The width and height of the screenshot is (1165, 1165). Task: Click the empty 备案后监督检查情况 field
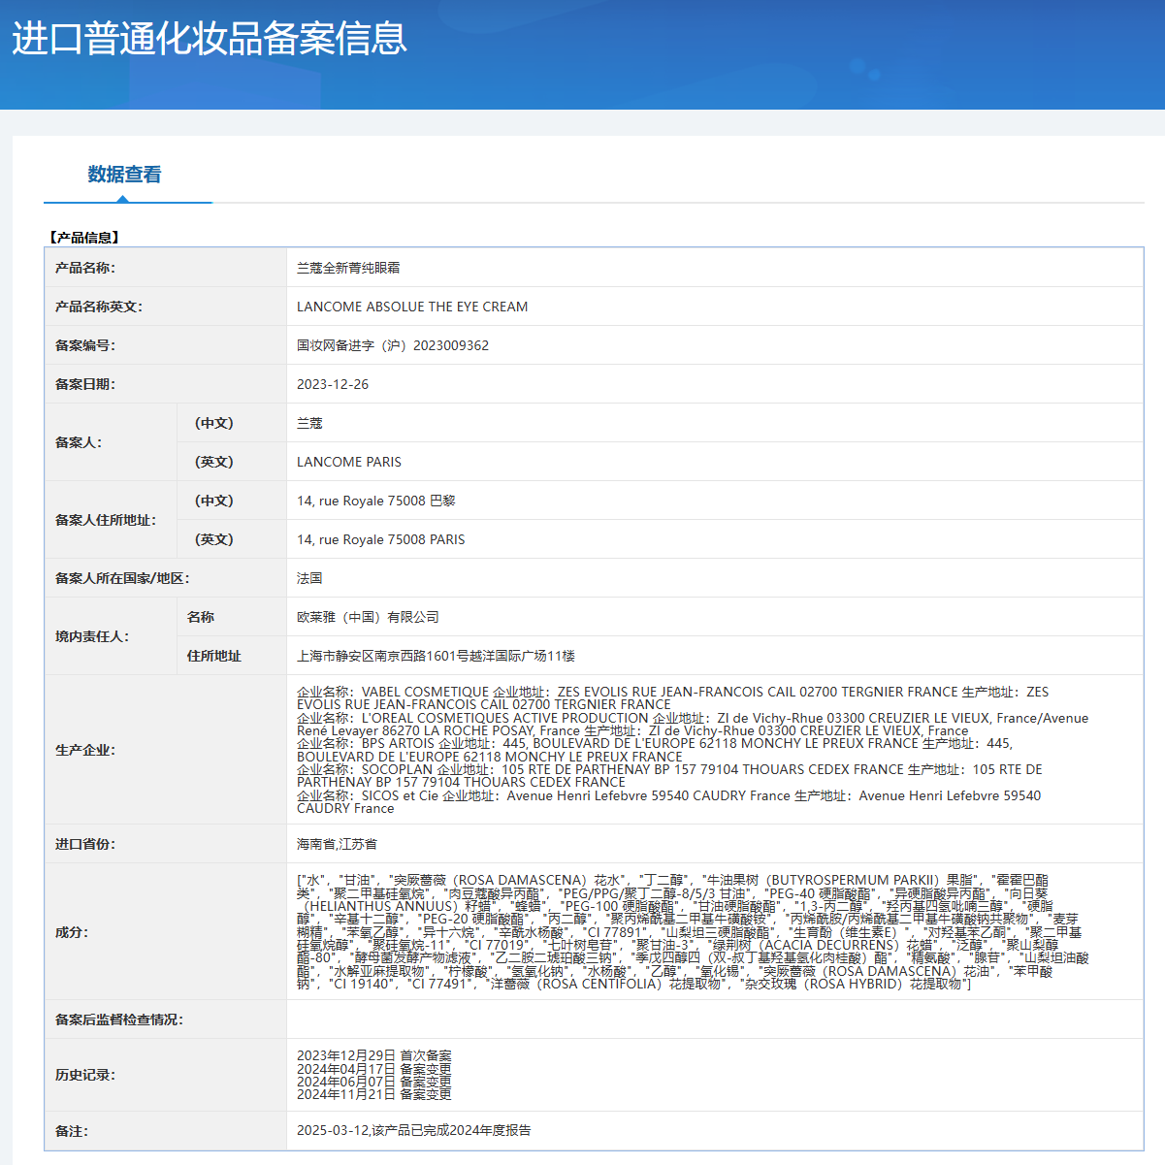click(679, 1019)
